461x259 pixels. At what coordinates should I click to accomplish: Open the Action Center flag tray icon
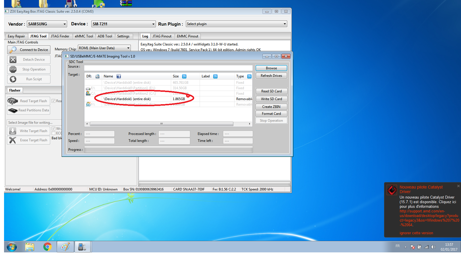(413, 247)
